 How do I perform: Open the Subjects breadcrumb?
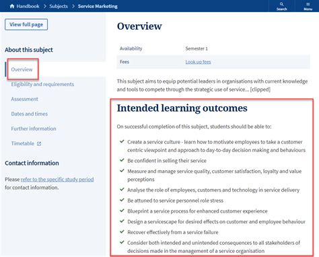[59, 6]
